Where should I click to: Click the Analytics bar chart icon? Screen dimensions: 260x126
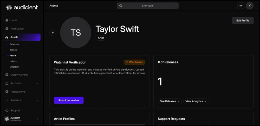[7, 100]
